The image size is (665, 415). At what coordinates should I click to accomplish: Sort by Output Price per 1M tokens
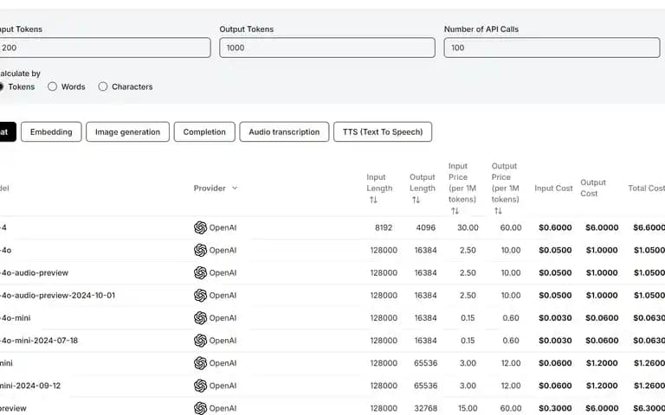498,211
